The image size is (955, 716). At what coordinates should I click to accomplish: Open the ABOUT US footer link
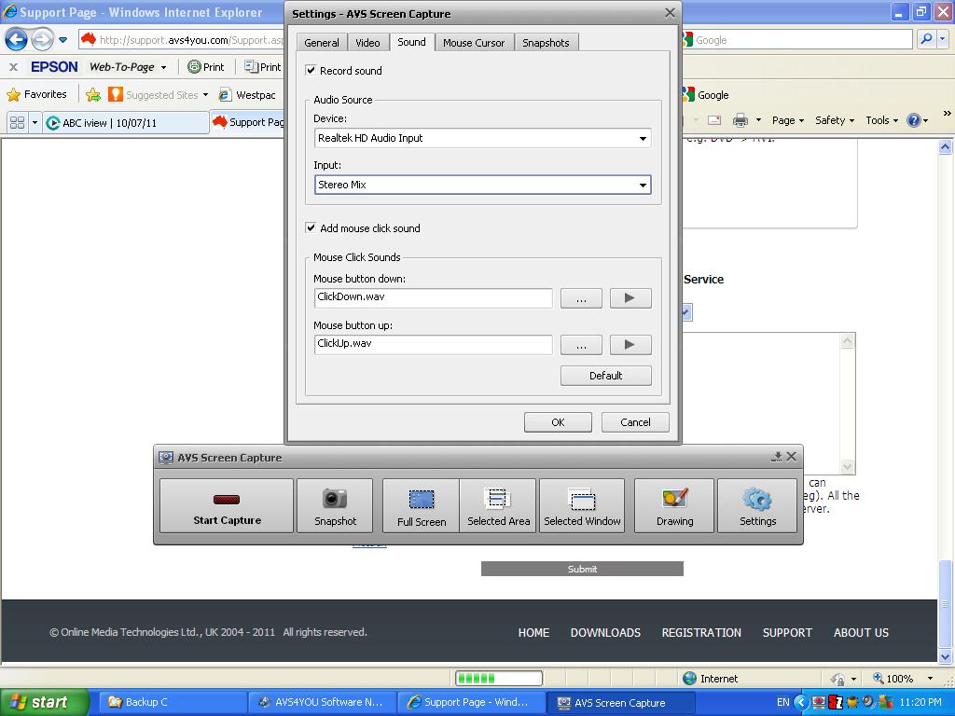861,633
